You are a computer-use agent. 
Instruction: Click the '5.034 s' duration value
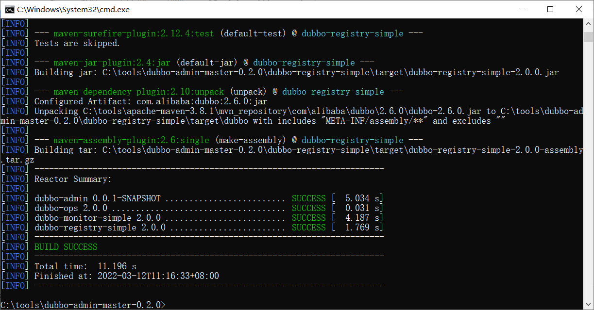pyautogui.click(x=361, y=198)
